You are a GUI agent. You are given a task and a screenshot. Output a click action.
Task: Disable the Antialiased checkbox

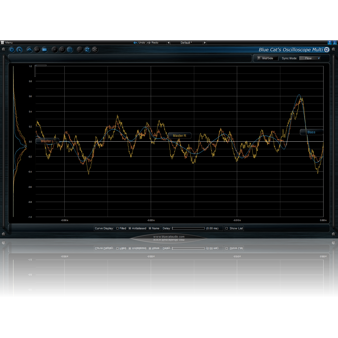click(x=130, y=228)
